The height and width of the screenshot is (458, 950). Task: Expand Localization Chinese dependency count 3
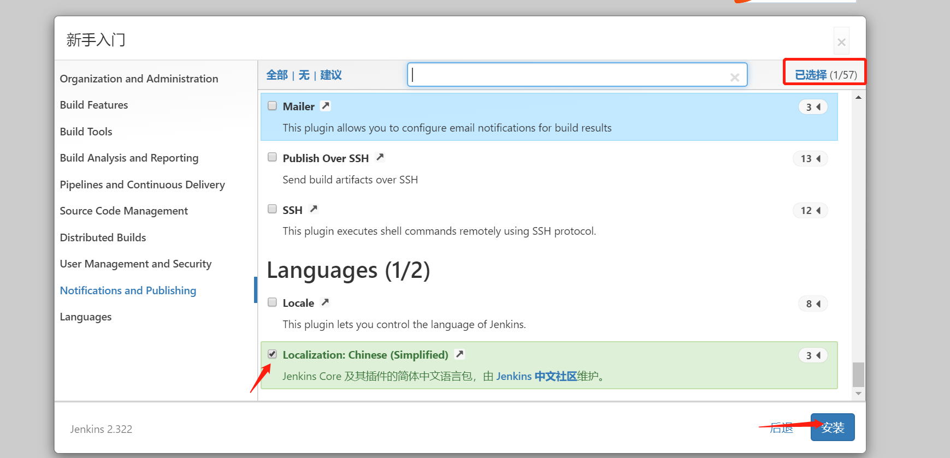pyautogui.click(x=813, y=355)
